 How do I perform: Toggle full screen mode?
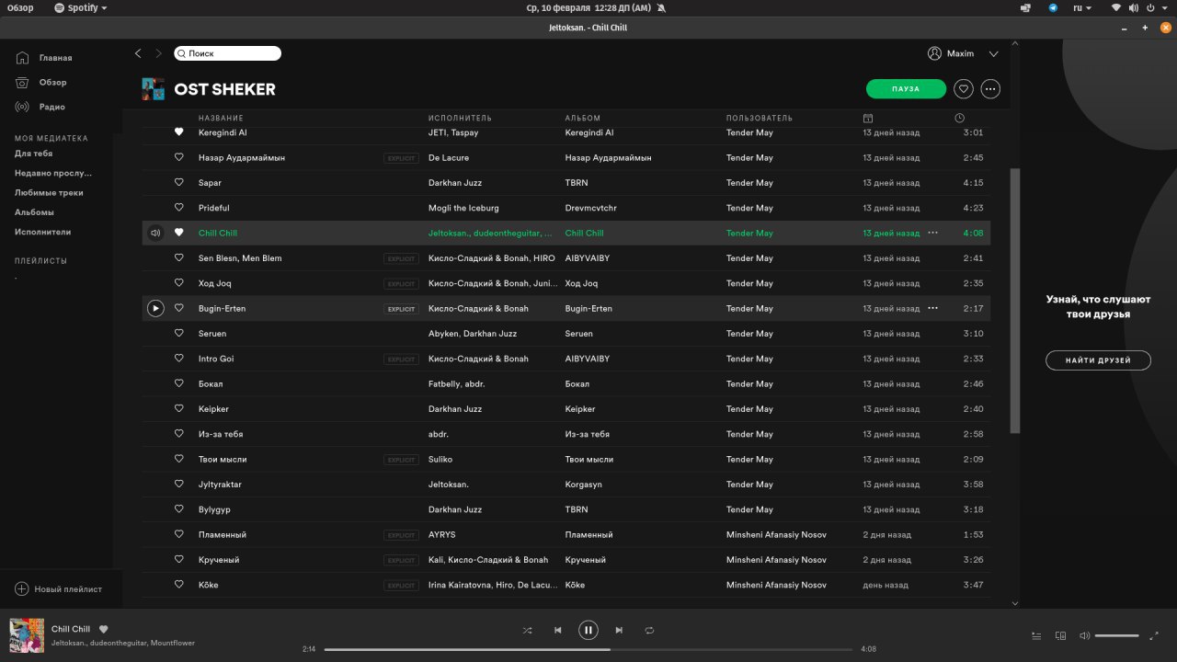1154,635
